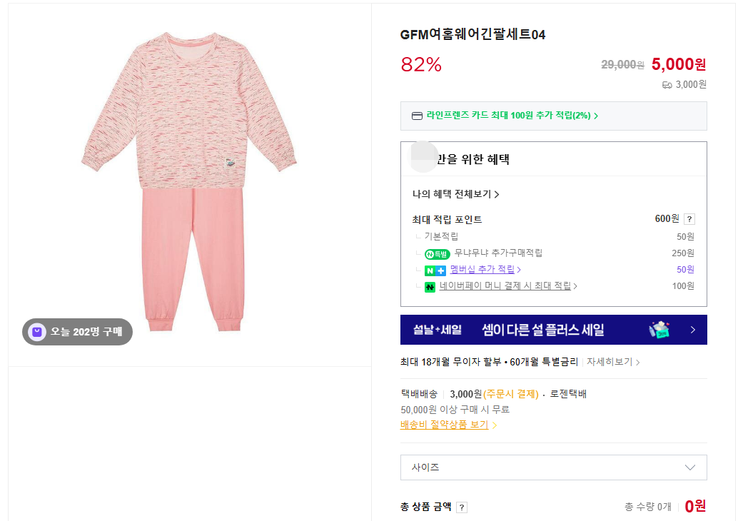Click the gift illustration on 설 플러스 세일 banner

point(659,330)
